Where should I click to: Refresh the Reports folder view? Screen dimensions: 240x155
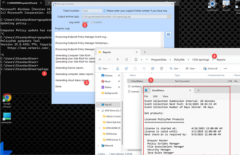coord(126,60)
